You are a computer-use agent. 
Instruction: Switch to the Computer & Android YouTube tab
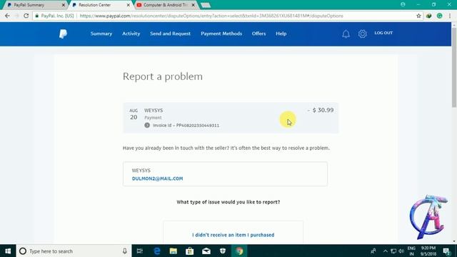[x=166, y=5]
